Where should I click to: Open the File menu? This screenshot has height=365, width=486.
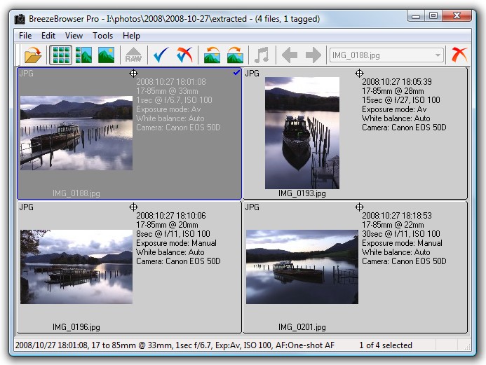(x=25, y=36)
